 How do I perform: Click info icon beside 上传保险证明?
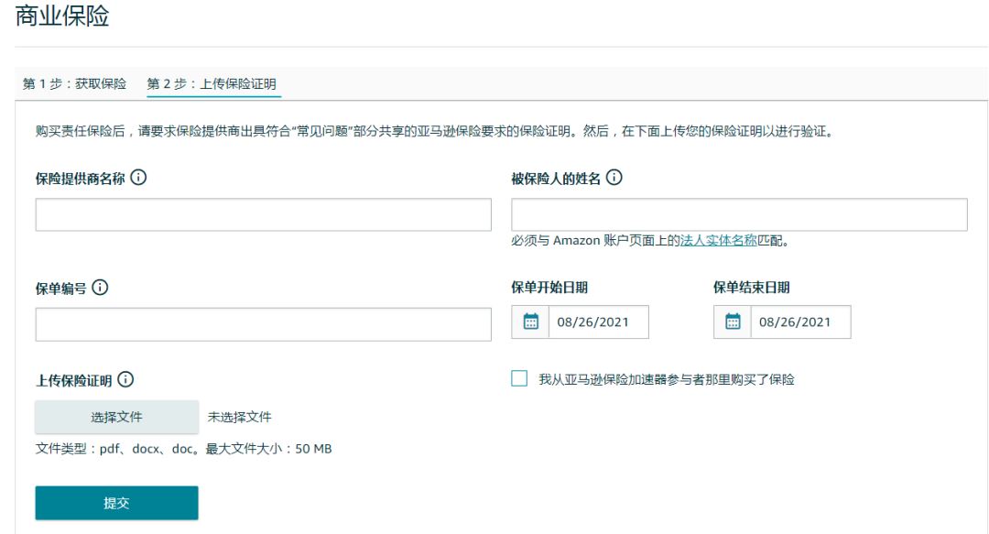point(125,379)
